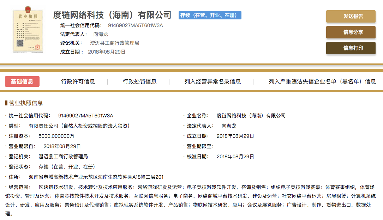Click 核准日期 value 2018年08月29日
The width and height of the screenshot is (383, 220).
pyautogui.click(x=235, y=157)
